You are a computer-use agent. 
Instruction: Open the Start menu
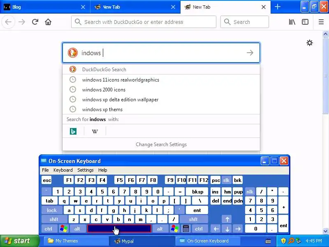point(20,241)
